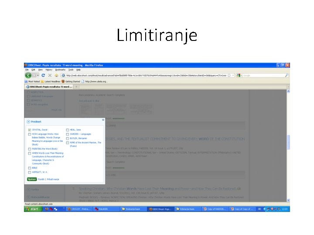The height and width of the screenshot is (235, 314).
Task: Go back with the green Back arrow
Action: (x=28, y=75)
